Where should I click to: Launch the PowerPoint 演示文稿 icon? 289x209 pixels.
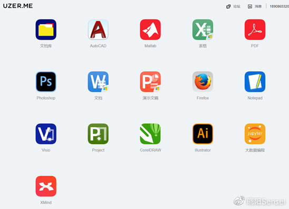point(150,82)
